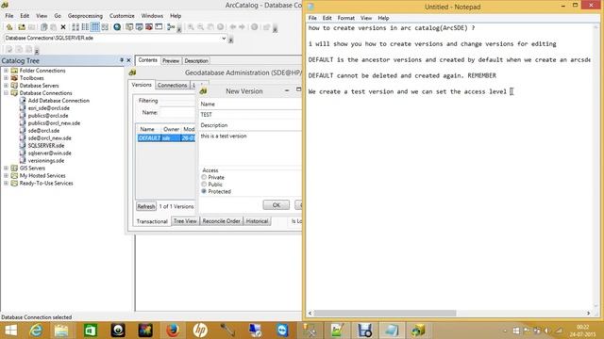Switch to Reconcile Order tab
604x339 pixels.
pos(221,221)
